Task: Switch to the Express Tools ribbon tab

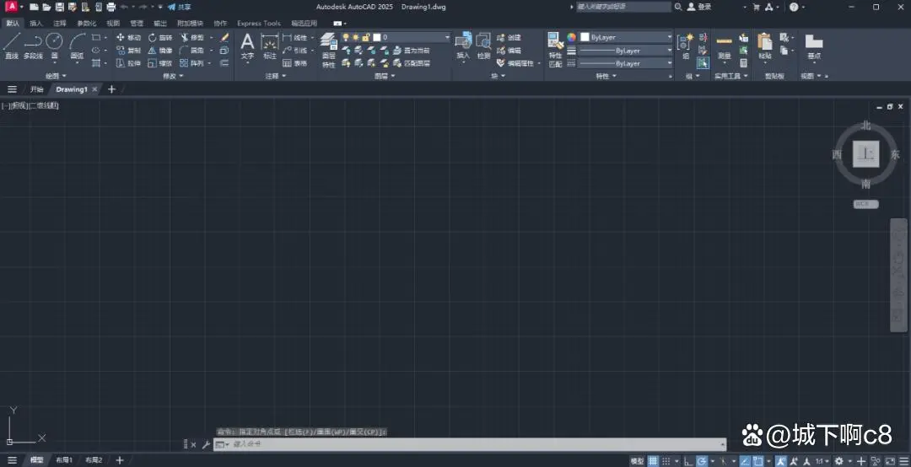Action: tap(259, 24)
